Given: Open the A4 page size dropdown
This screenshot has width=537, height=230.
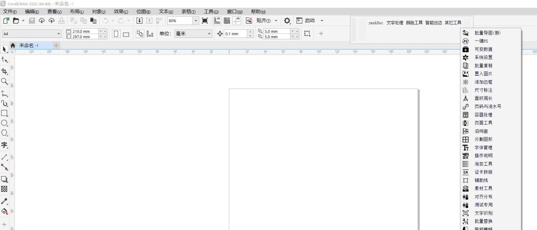Looking at the screenshot, I should (59, 33).
